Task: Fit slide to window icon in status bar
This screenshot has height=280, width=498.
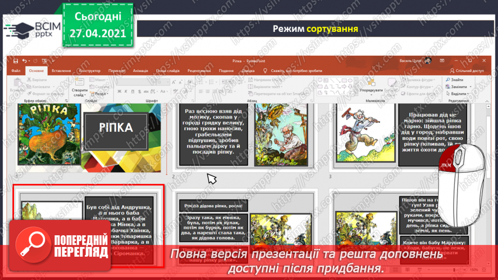Action: 484,270
